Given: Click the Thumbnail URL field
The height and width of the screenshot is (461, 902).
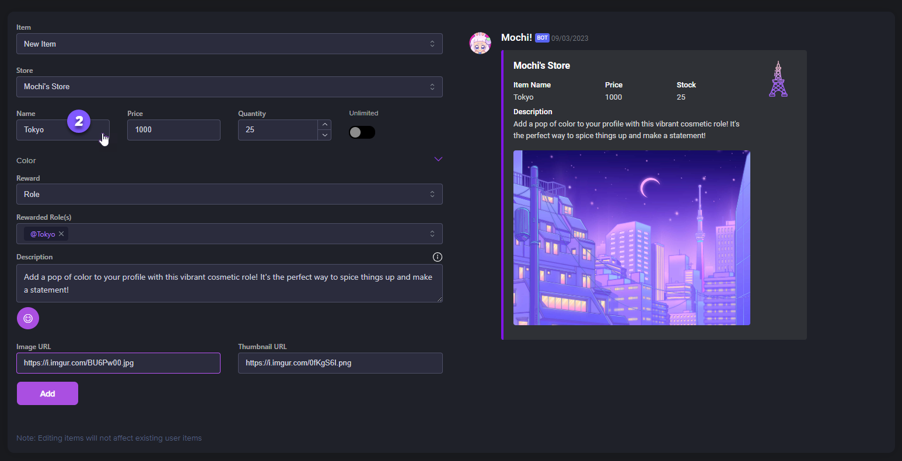Looking at the screenshot, I should coord(340,363).
